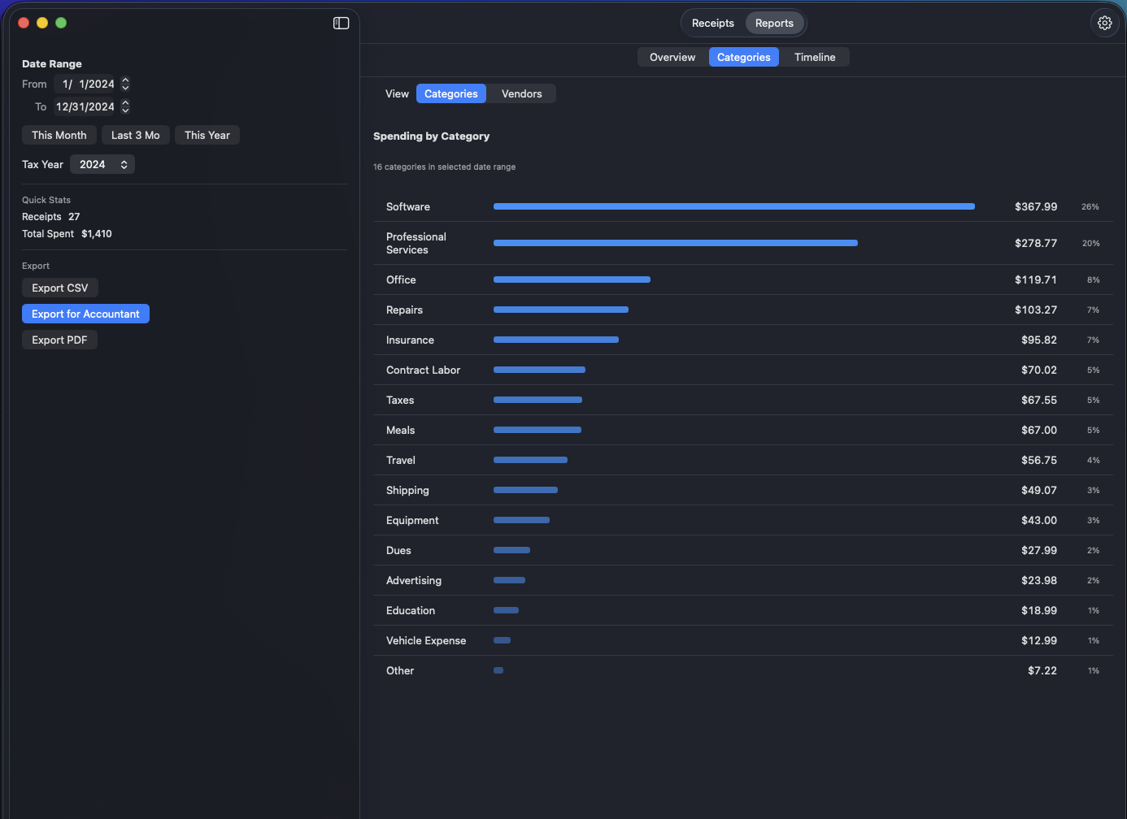Open the Overview report tab

click(x=672, y=58)
